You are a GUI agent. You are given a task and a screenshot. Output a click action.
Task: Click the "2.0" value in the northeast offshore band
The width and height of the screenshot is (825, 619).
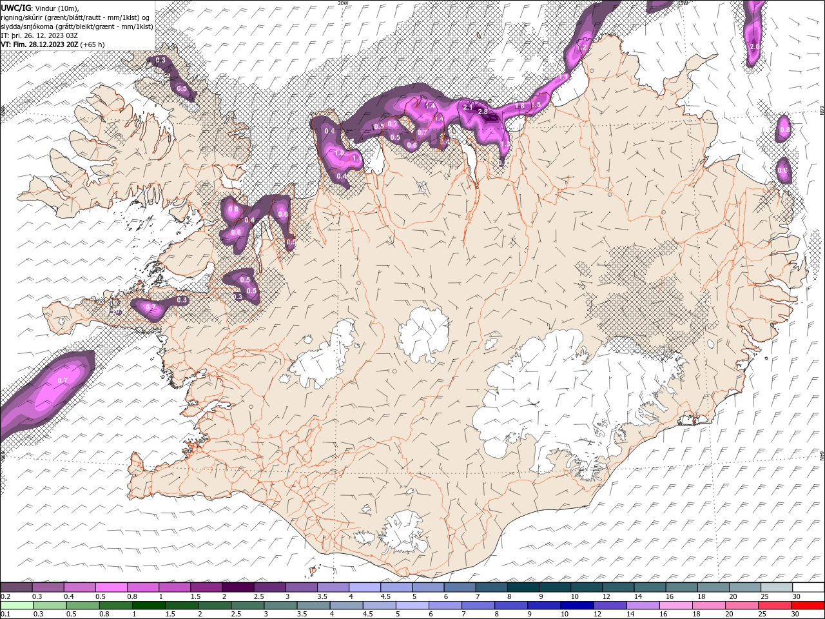tap(755, 46)
